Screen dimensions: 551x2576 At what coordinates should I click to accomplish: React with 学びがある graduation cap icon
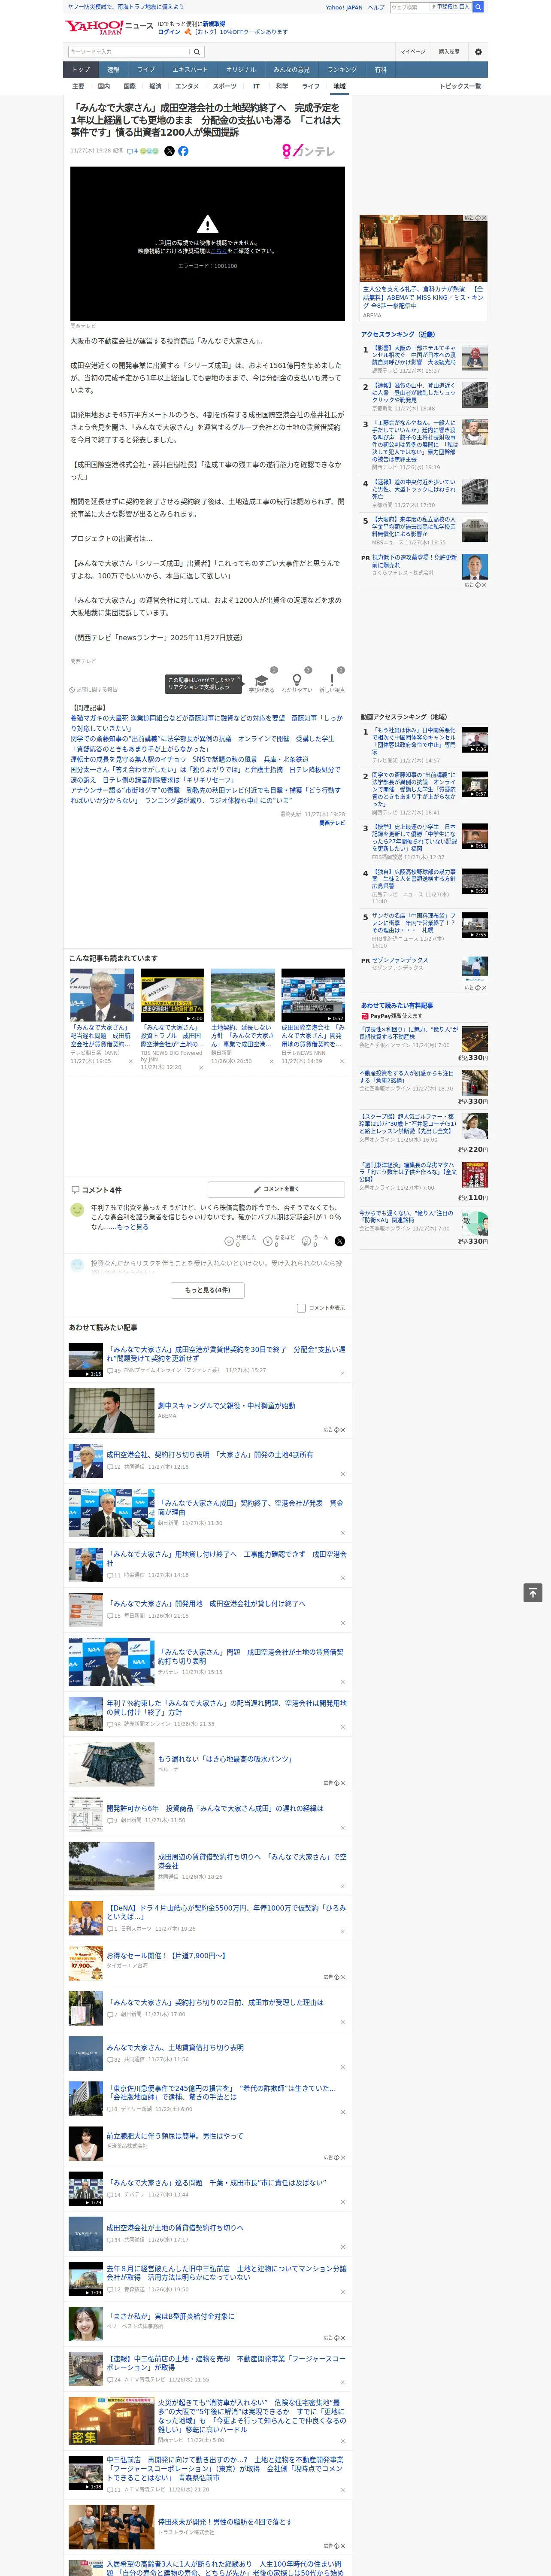tap(262, 679)
